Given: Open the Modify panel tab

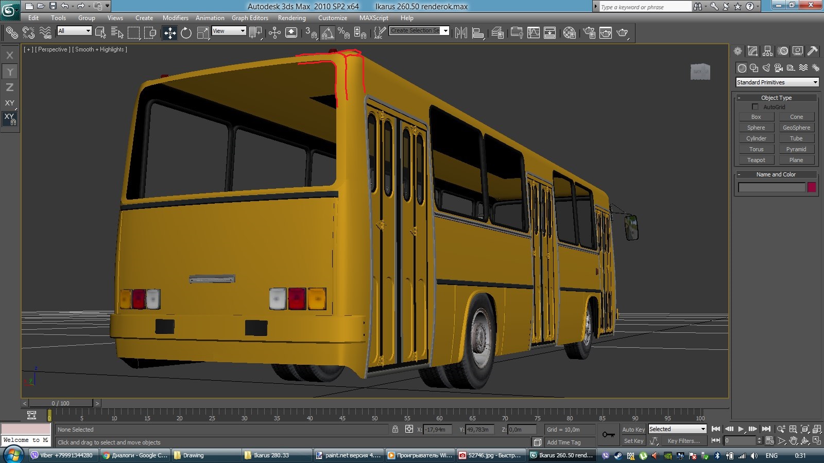Looking at the screenshot, I should 753,51.
